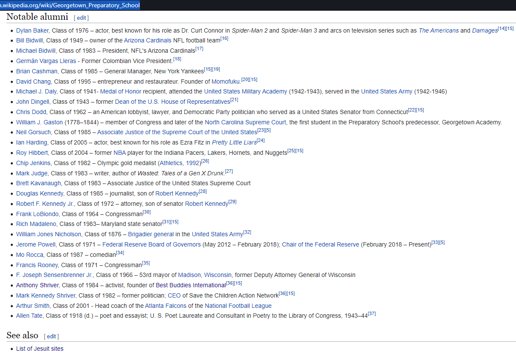Viewport: 516px width, 355px height.
Task: Follow the Damages television series link
Action: [x=485, y=30]
